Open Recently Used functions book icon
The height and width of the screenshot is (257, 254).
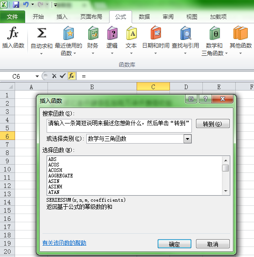69,33
